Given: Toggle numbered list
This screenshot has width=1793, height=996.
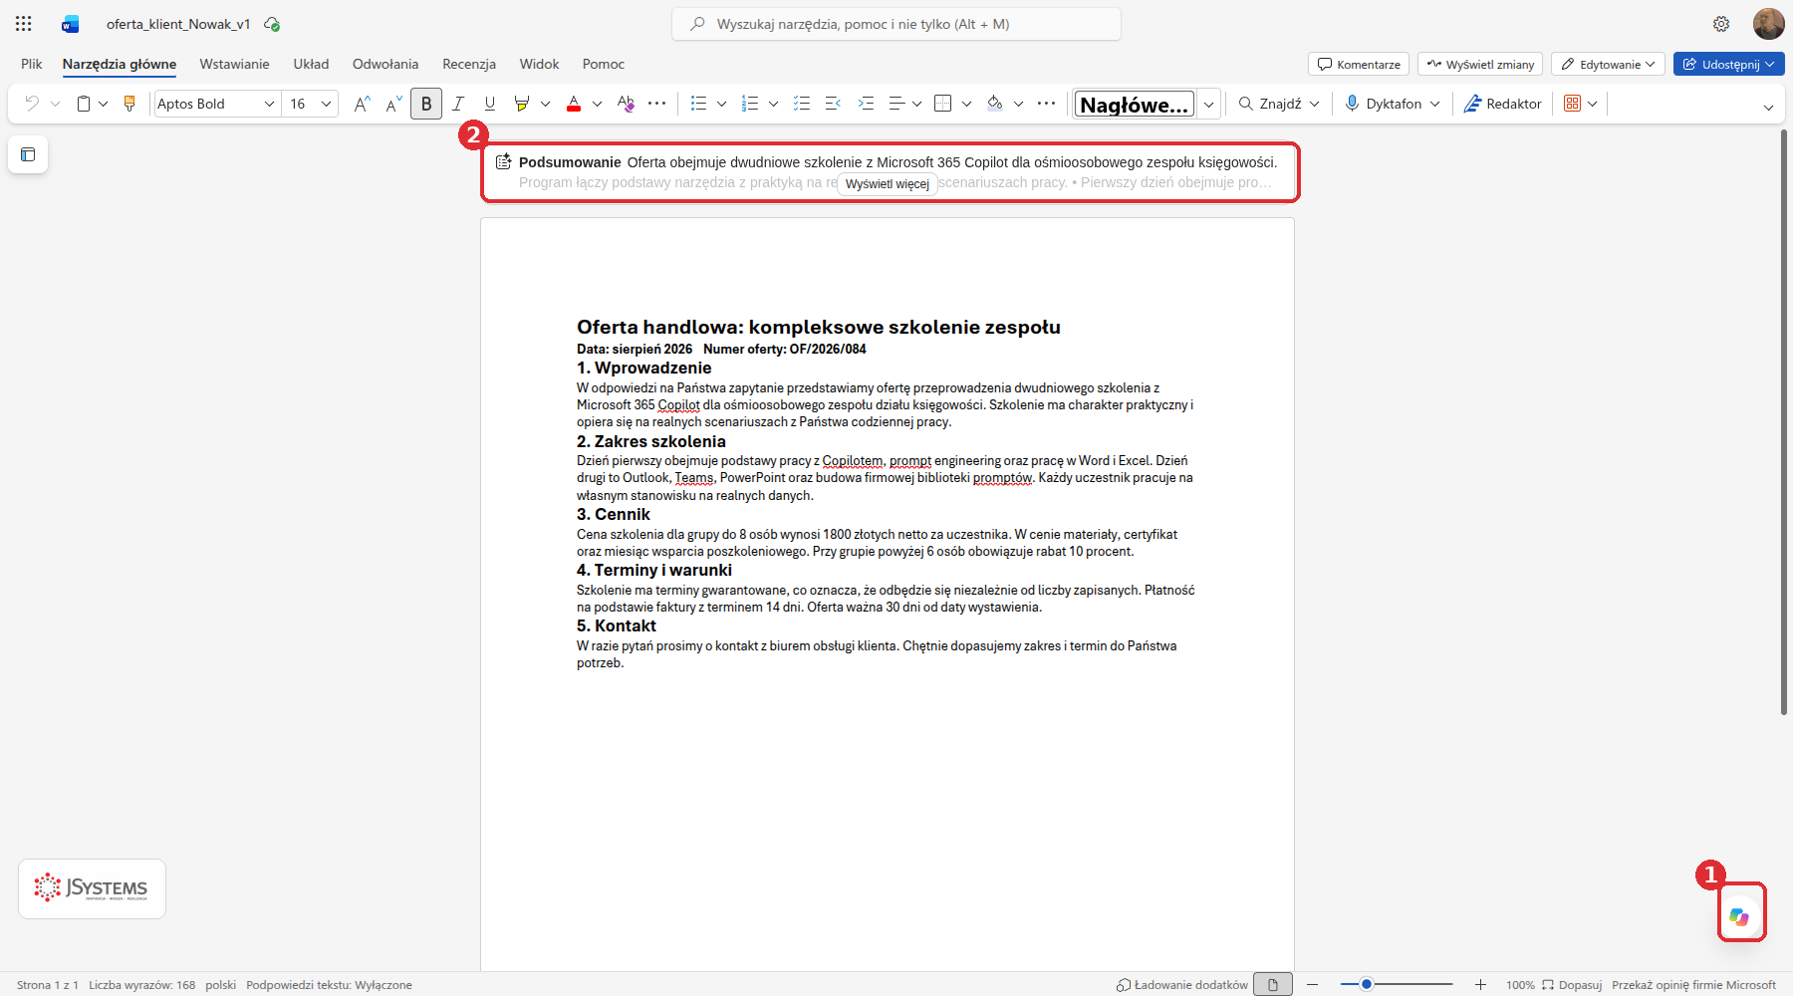Looking at the screenshot, I should point(750,104).
